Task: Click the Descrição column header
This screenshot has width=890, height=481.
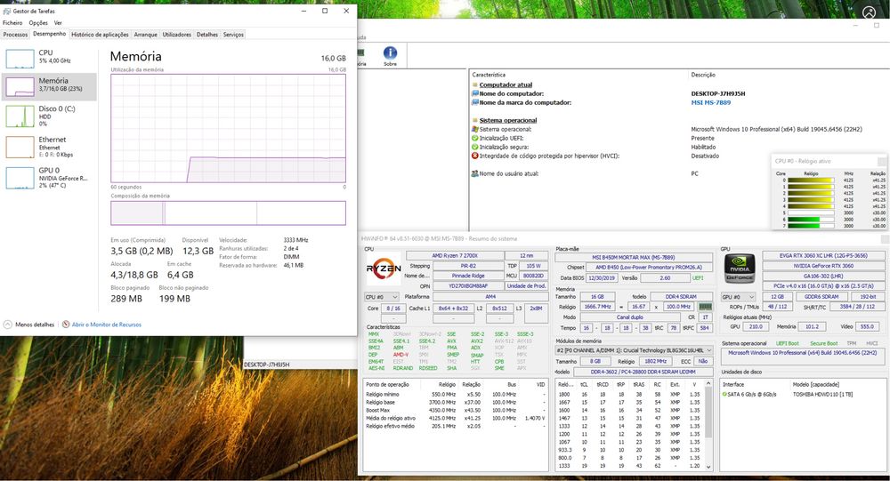Action: click(x=703, y=75)
